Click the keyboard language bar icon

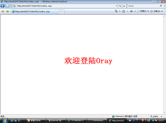130,120
